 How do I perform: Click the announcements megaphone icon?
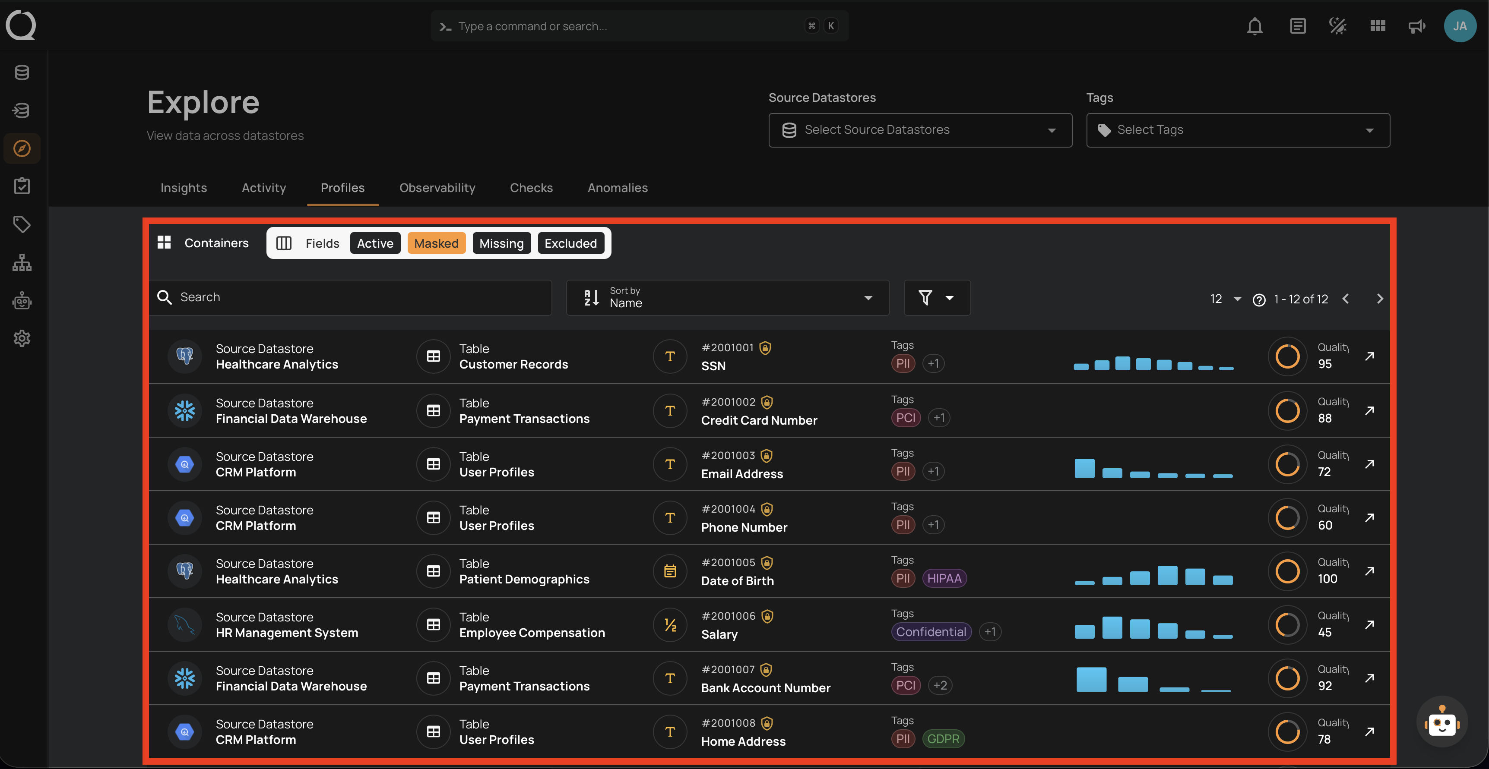pyautogui.click(x=1417, y=27)
